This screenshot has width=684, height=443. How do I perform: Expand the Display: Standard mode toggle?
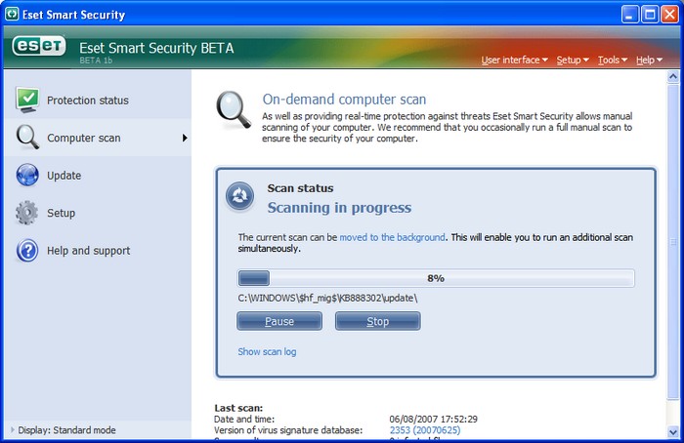pos(64,430)
